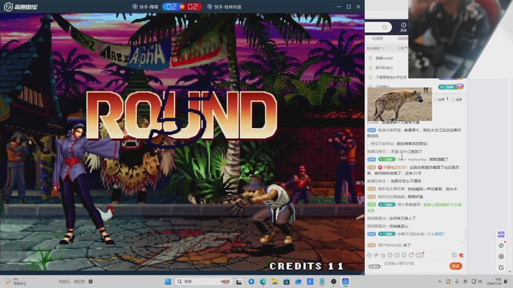The height and width of the screenshot is (288, 513).
Task: Click the megaphone icon in chat toolbar
Action: point(376,255)
